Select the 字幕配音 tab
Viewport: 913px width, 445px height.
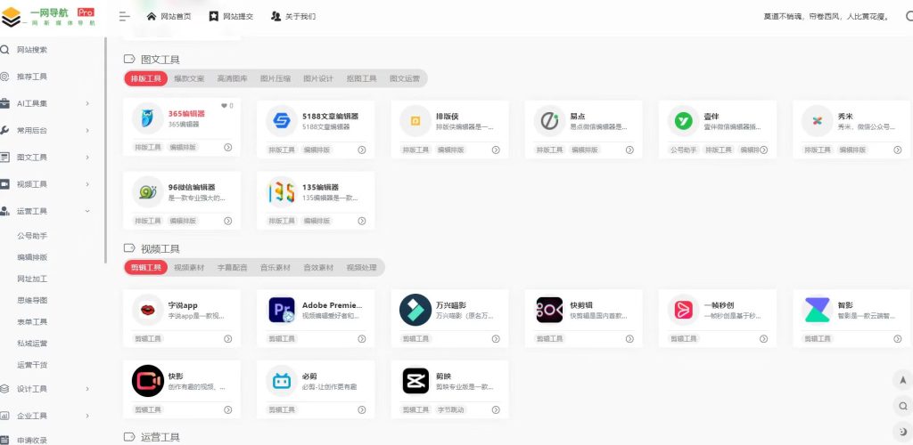(230, 267)
